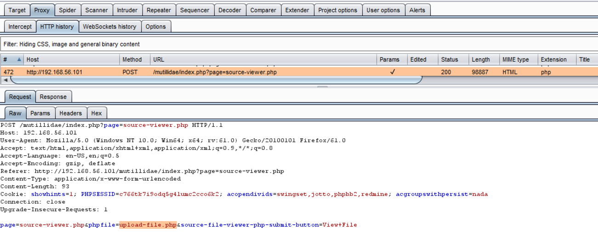Click the splitter handle between table and request
Screen dimensions: 598x233
click(x=322, y=86)
